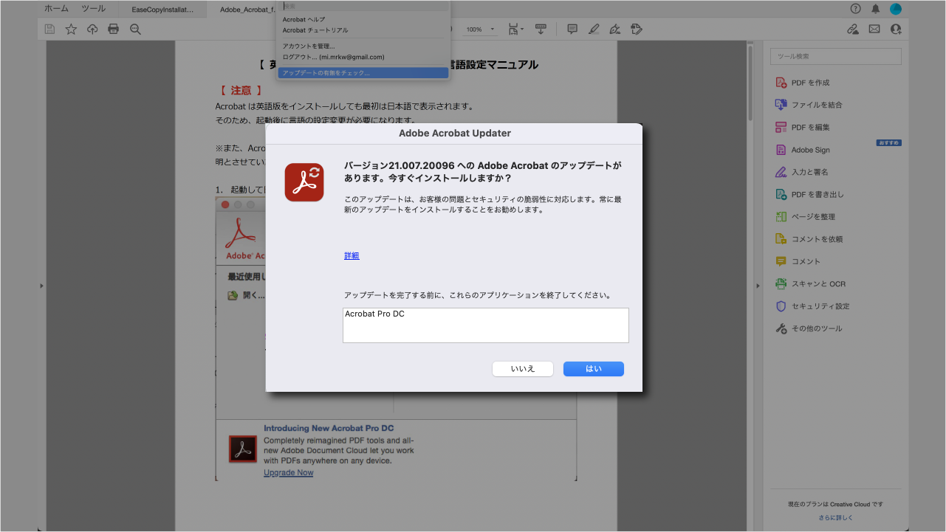Open the 詳細 link in the updater dialog
This screenshot has height=532, width=946.
351,255
